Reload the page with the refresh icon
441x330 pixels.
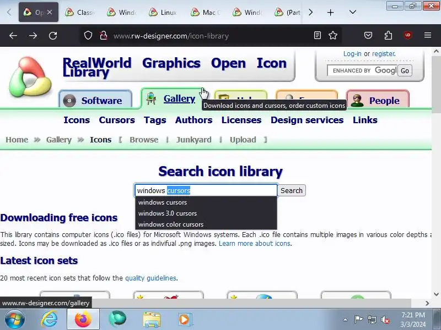(x=53, y=36)
